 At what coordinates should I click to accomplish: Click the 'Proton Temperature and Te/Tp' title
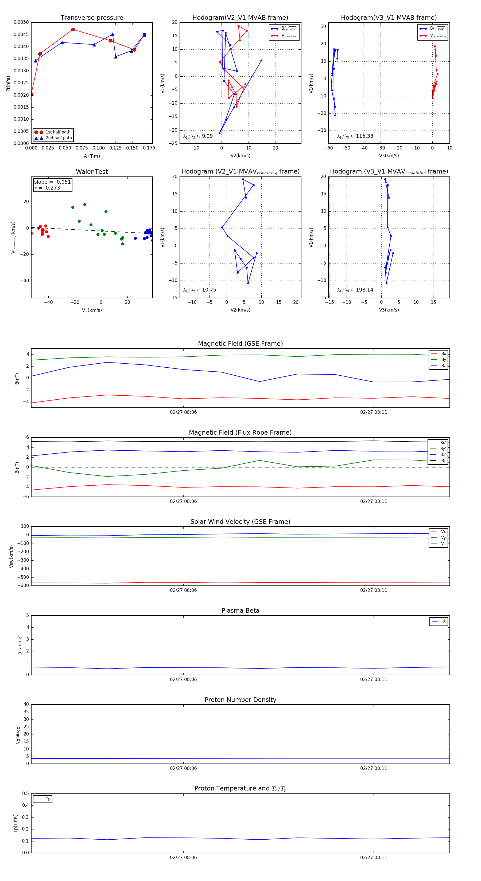click(240, 789)
